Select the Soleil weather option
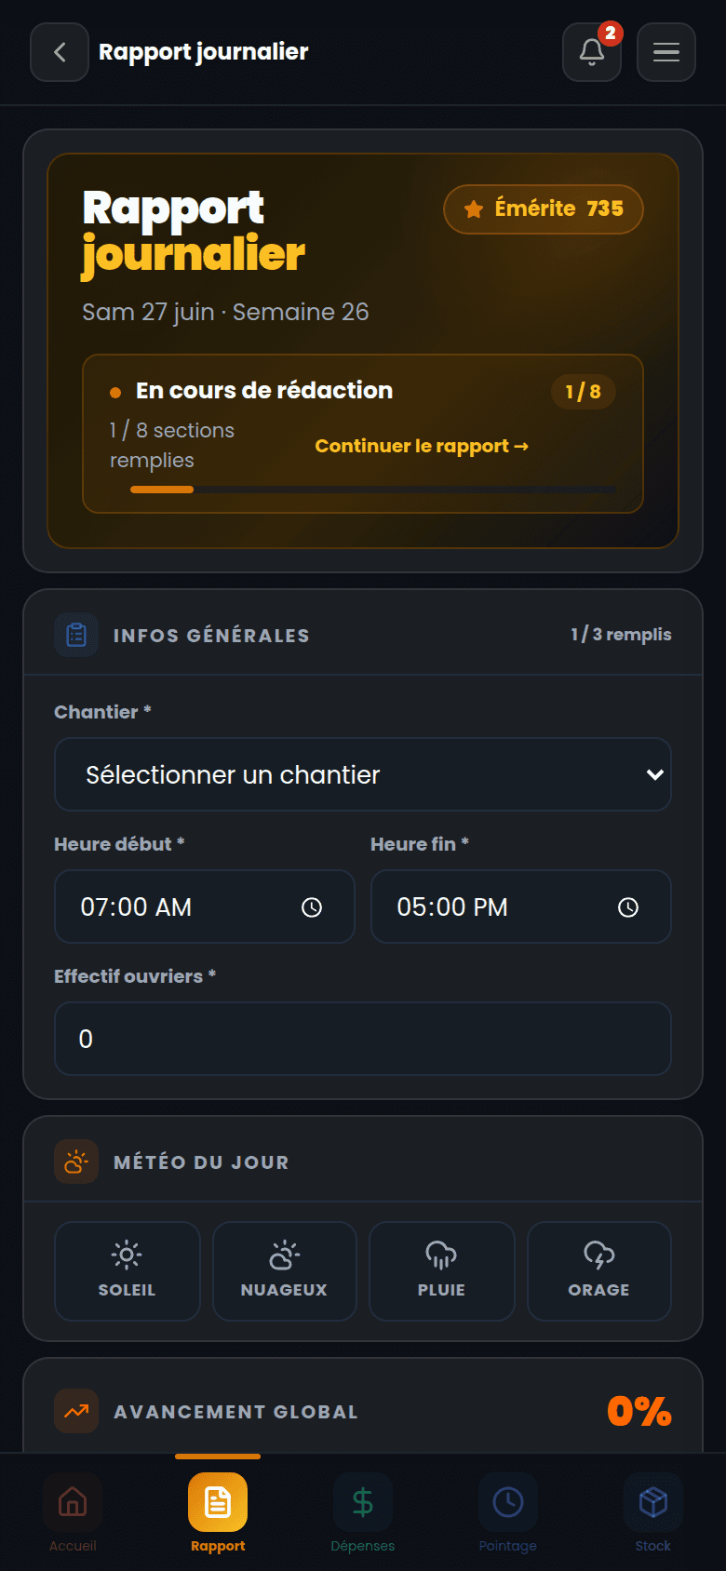This screenshot has width=726, height=1571. [128, 1271]
